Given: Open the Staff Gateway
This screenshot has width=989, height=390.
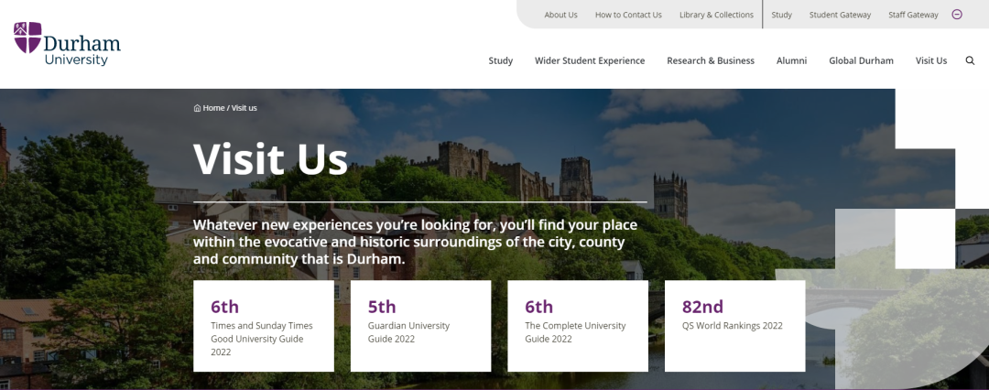Looking at the screenshot, I should click(x=913, y=15).
